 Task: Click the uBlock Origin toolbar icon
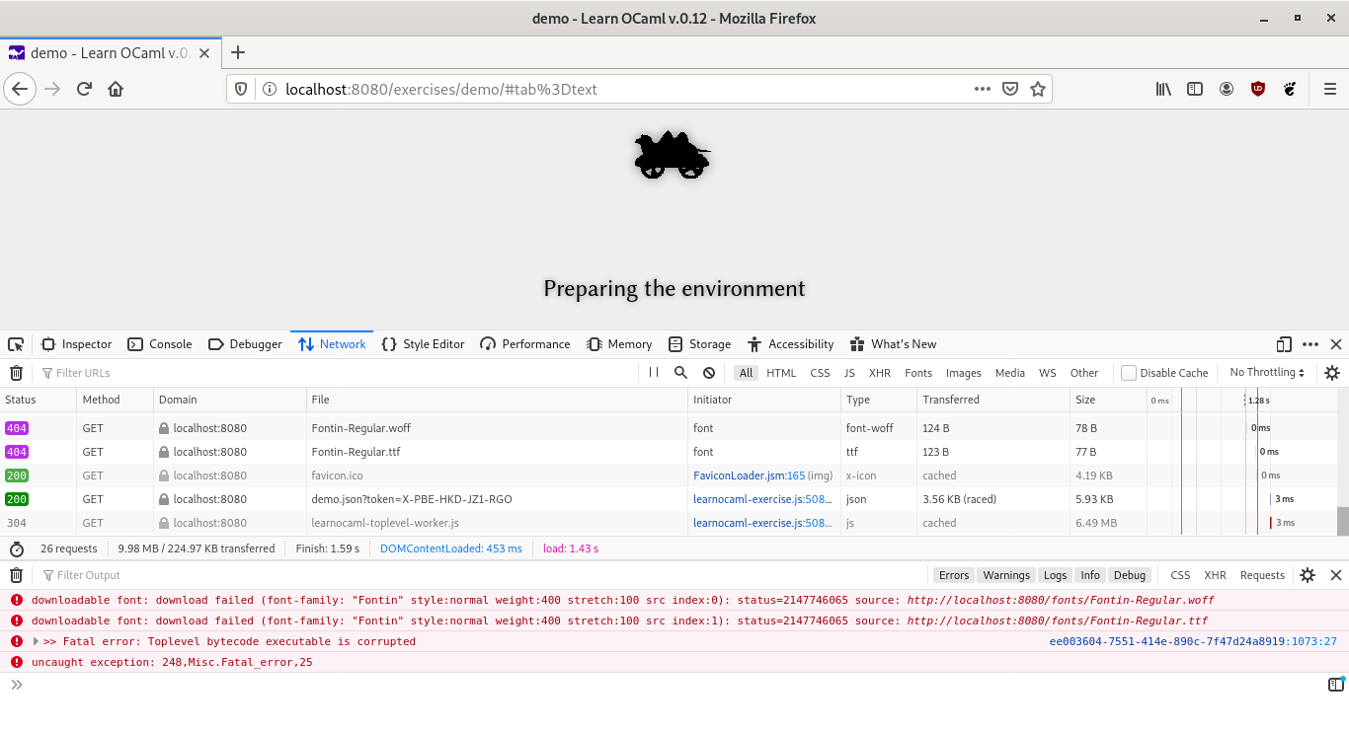click(x=1257, y=89)
